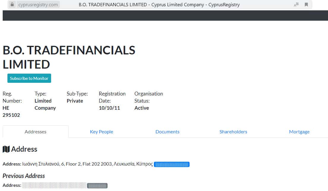Click the map icon beside Address heading
328x191 pixels.
tap(6, 149)
